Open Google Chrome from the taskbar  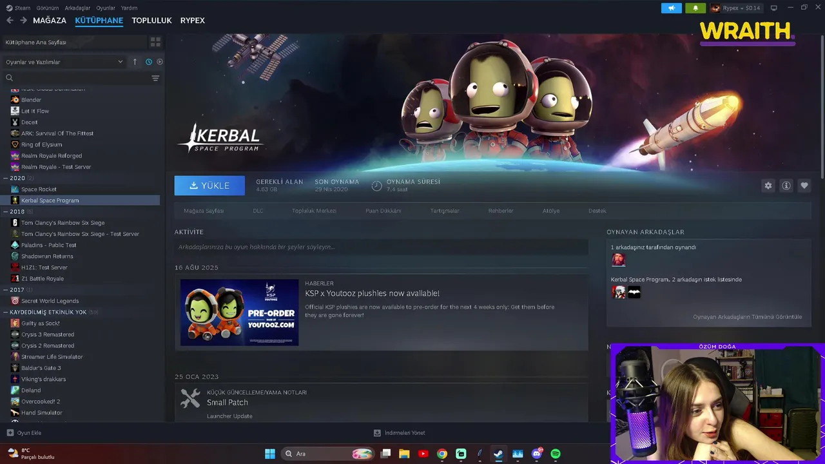coord(442,454)
